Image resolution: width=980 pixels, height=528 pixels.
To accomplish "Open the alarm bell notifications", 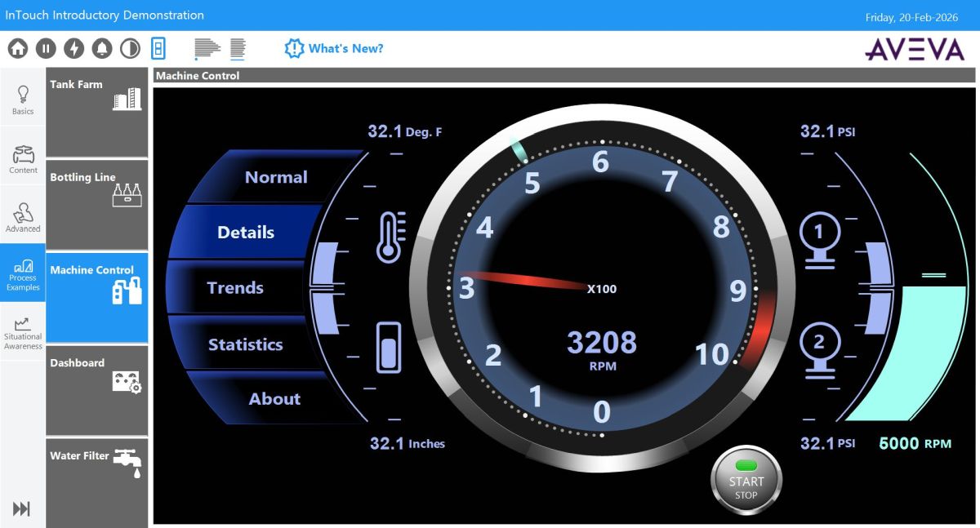I will click(x=102, y=49).
